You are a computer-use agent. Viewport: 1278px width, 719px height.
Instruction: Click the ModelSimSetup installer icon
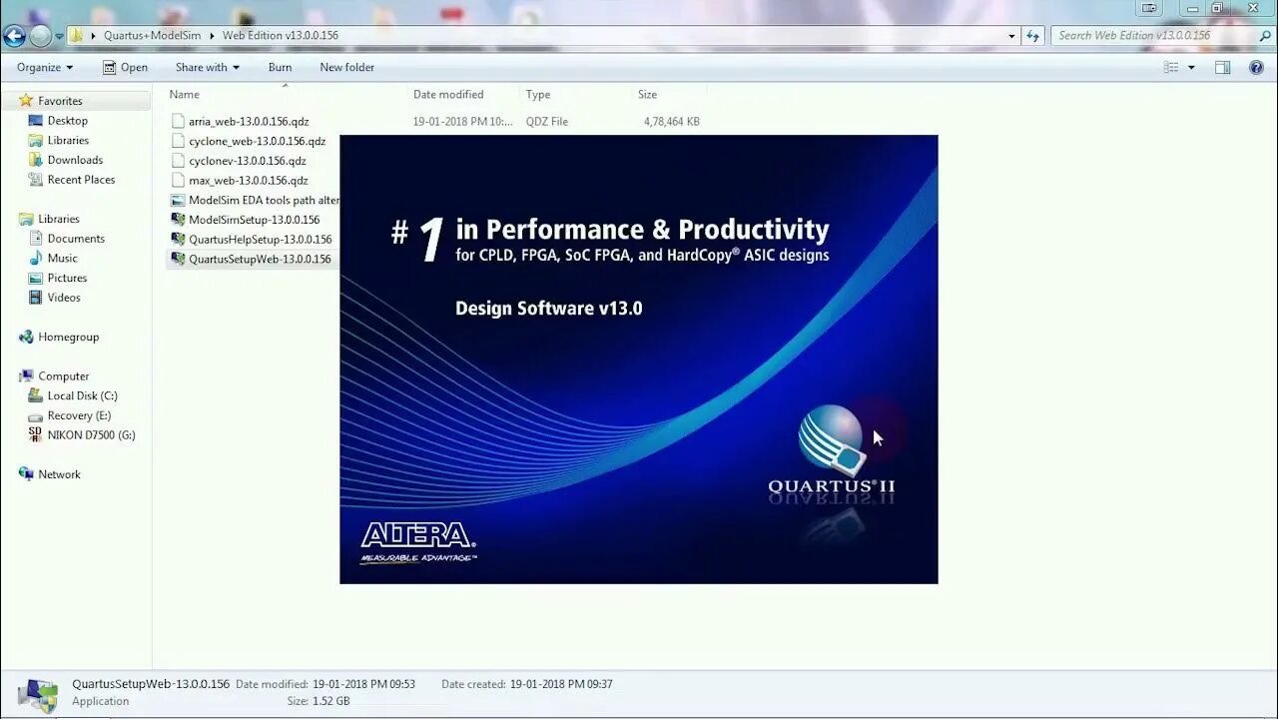pos(178,220)
